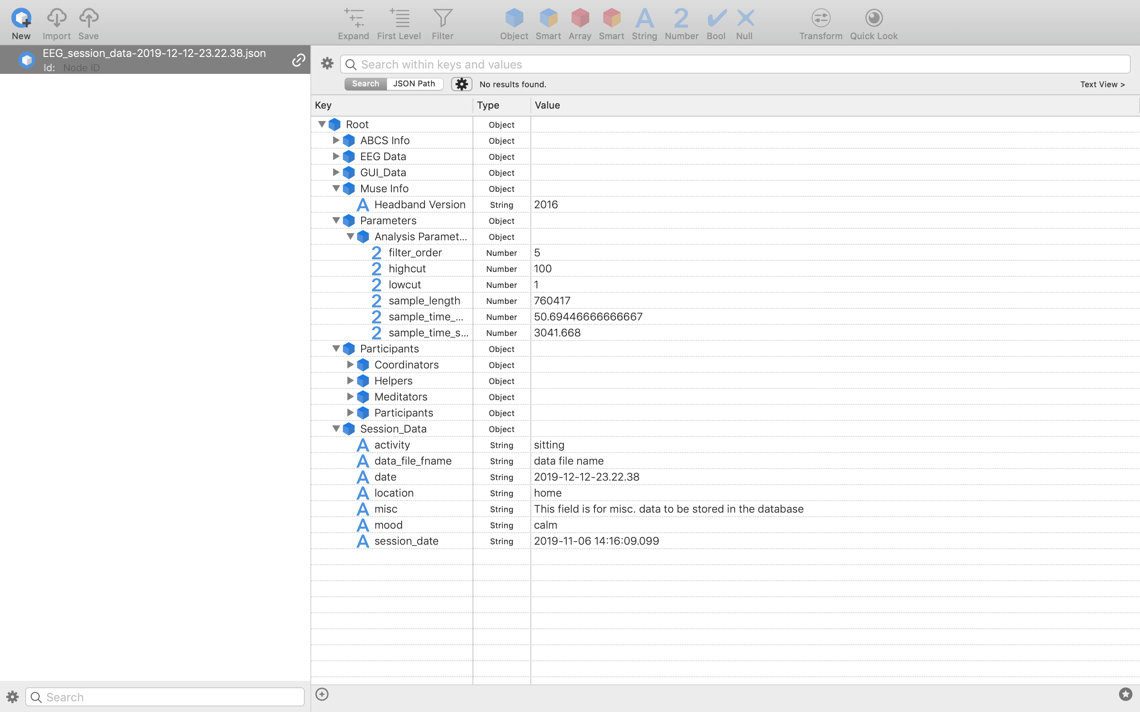1140x712 pixels.
Task: Click the star icon at bottom right
Action: pos(1125,694)
